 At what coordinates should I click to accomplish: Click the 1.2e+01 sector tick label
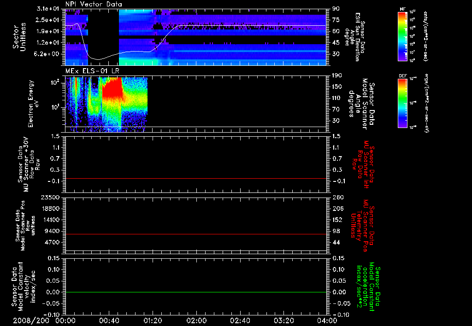point(47,43)
